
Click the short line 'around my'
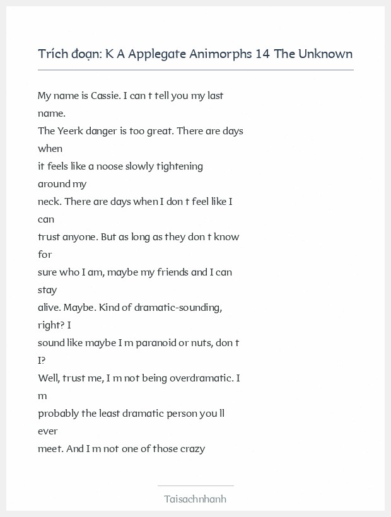[x=62, y=184]
